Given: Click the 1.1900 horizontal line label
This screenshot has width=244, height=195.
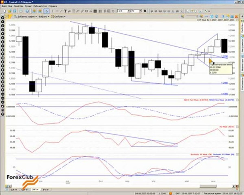Looking at the screenshot, I should pos(224,94).
